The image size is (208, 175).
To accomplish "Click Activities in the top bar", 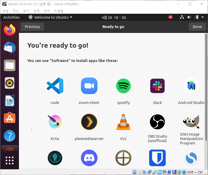I will pos(11,17).
